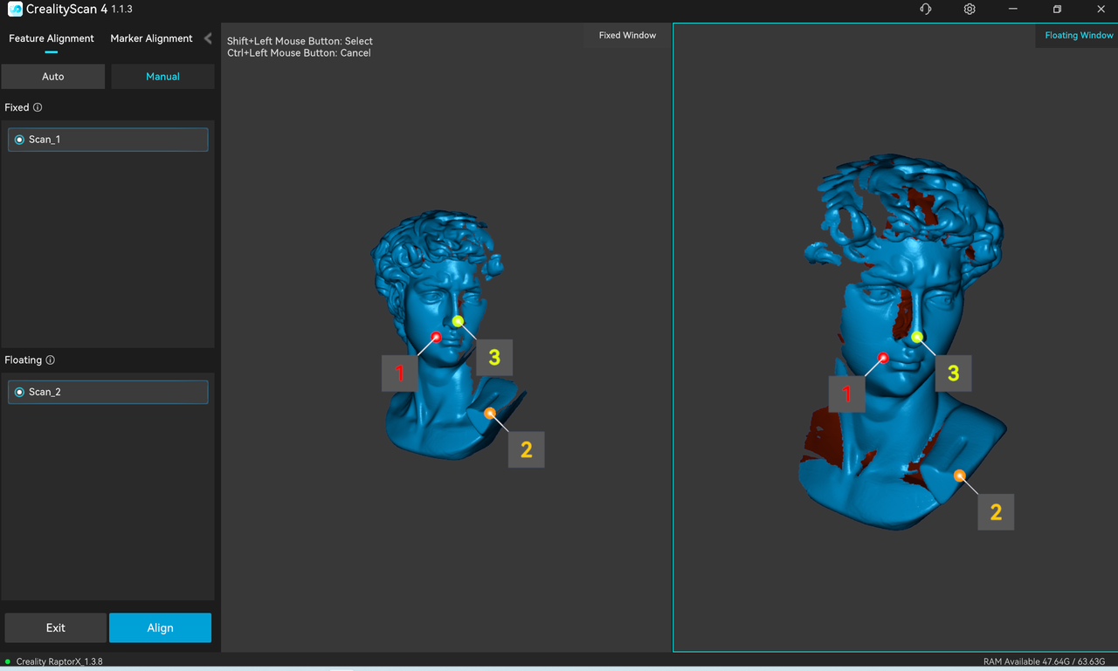The height and width of the screenshot is (671, 1118).
Task: Click label box 3 in Fixed window
Action: [x=494, y=357]
